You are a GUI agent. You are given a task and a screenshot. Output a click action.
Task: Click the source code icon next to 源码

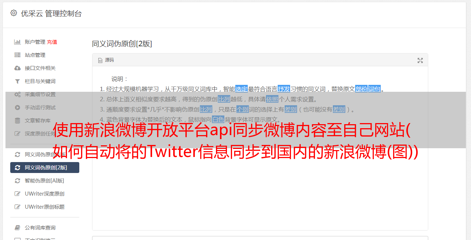point(100,60)
